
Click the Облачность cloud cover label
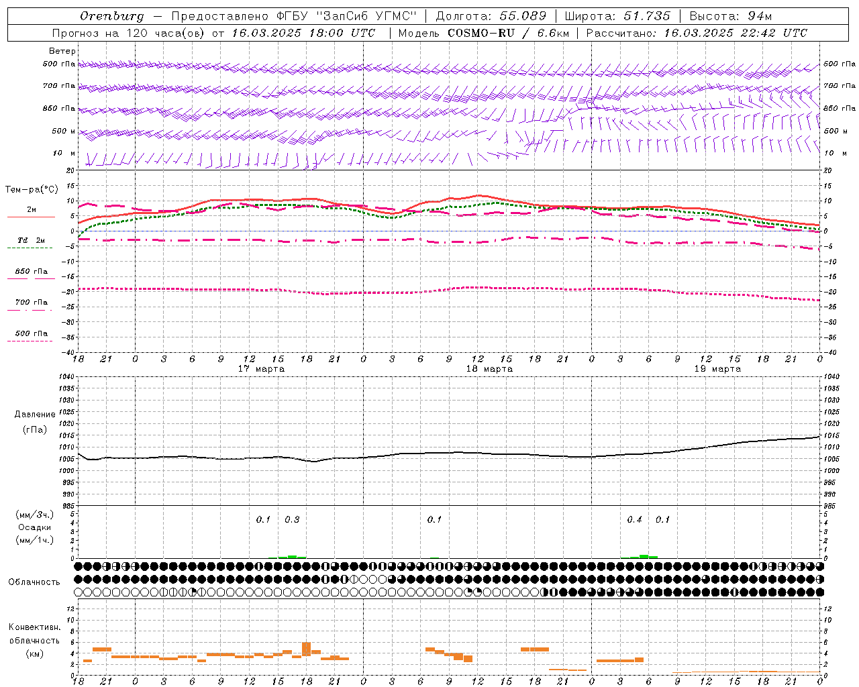point(34,582)
